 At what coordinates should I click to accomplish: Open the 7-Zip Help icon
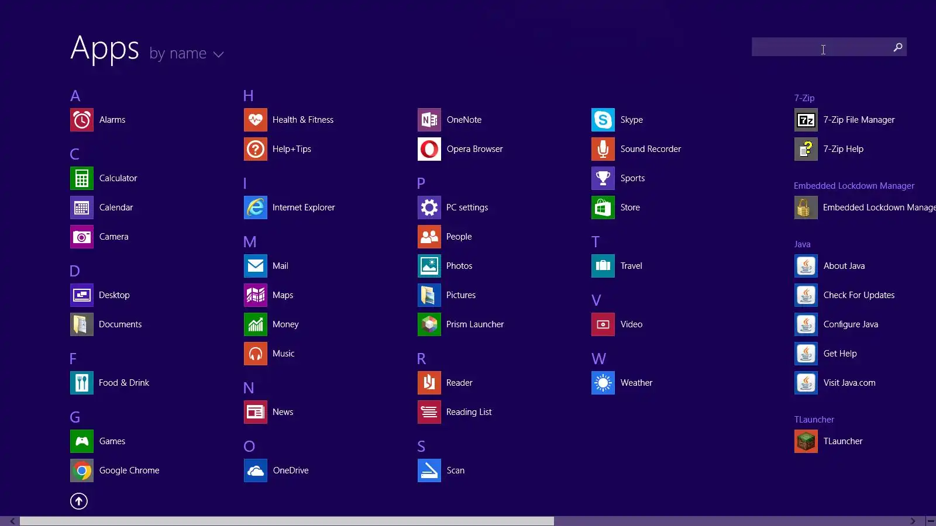click(x=806, y=149)
